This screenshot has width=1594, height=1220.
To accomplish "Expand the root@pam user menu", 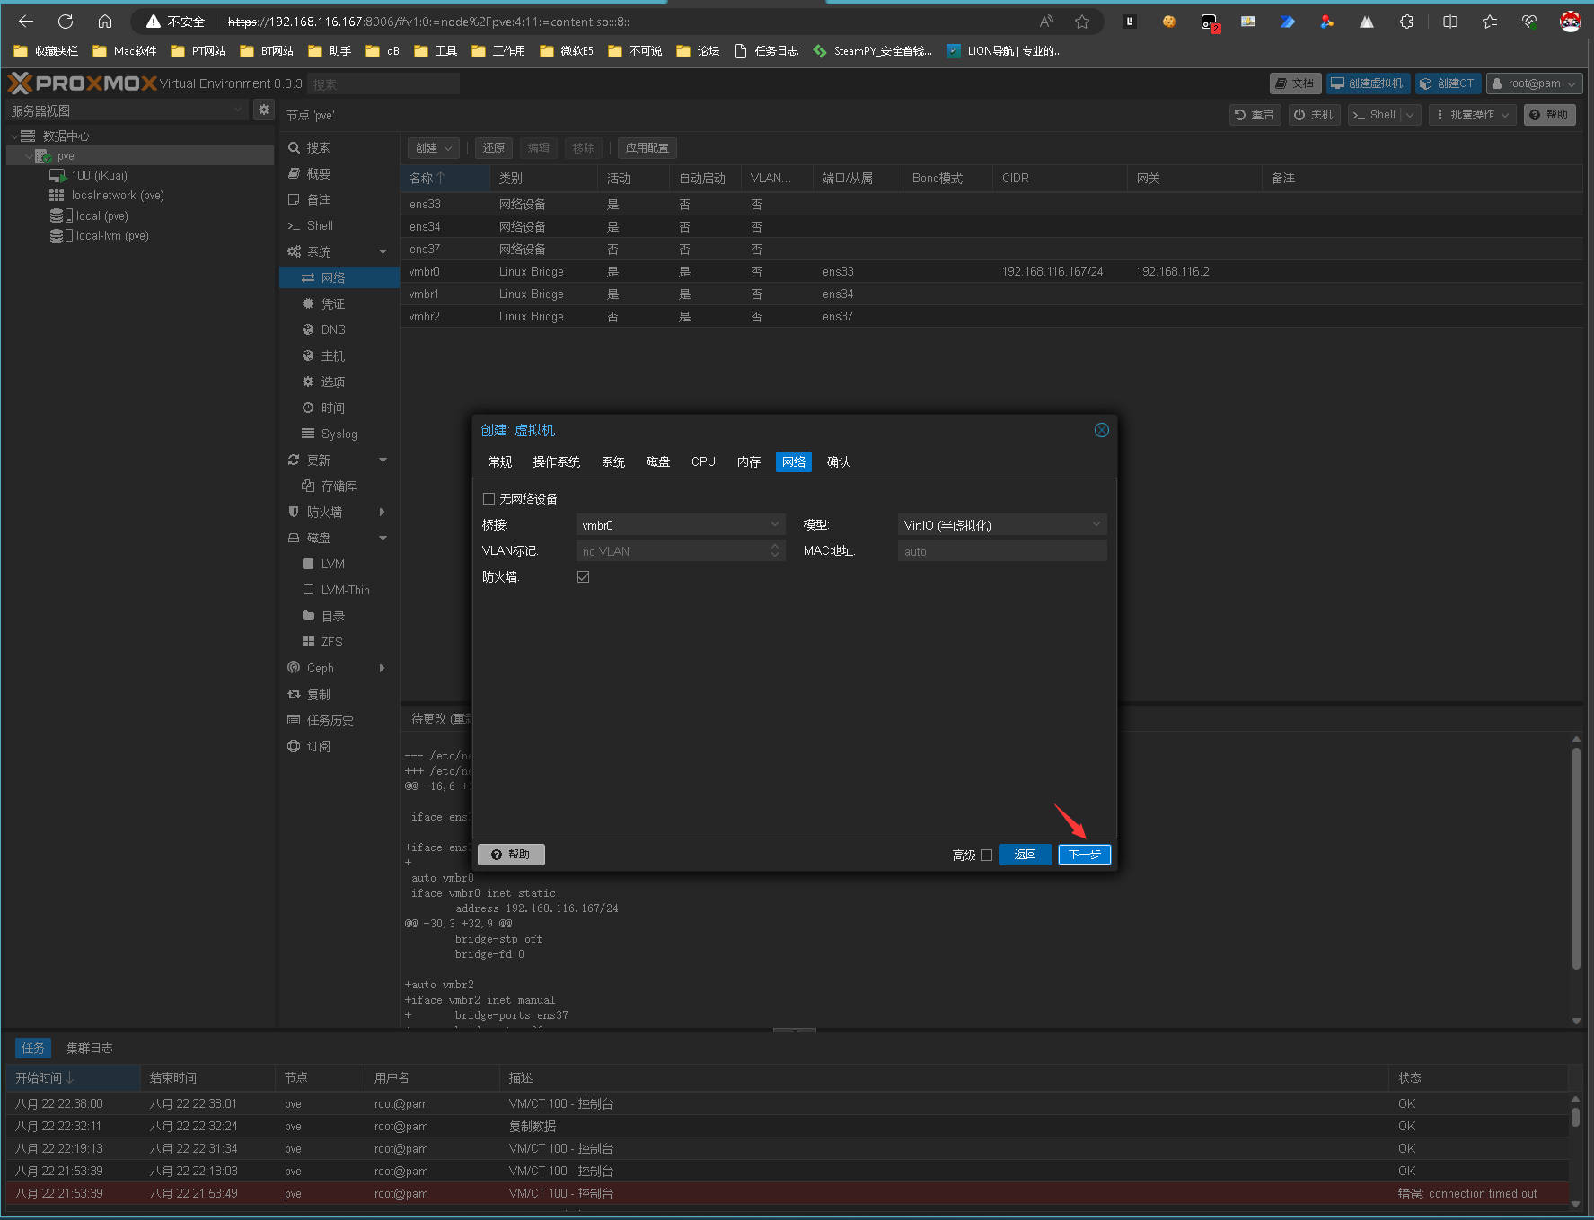I will click(x=1534, y=83).
